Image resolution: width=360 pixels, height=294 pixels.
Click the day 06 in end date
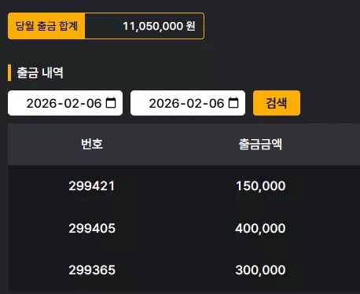tap(217, 103)
